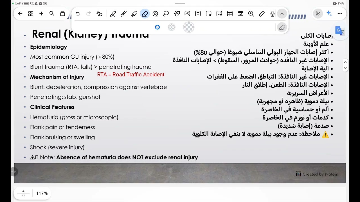Tap the PREV floating button
Screen dimensions: 360x202
click(x=14, y=171)
